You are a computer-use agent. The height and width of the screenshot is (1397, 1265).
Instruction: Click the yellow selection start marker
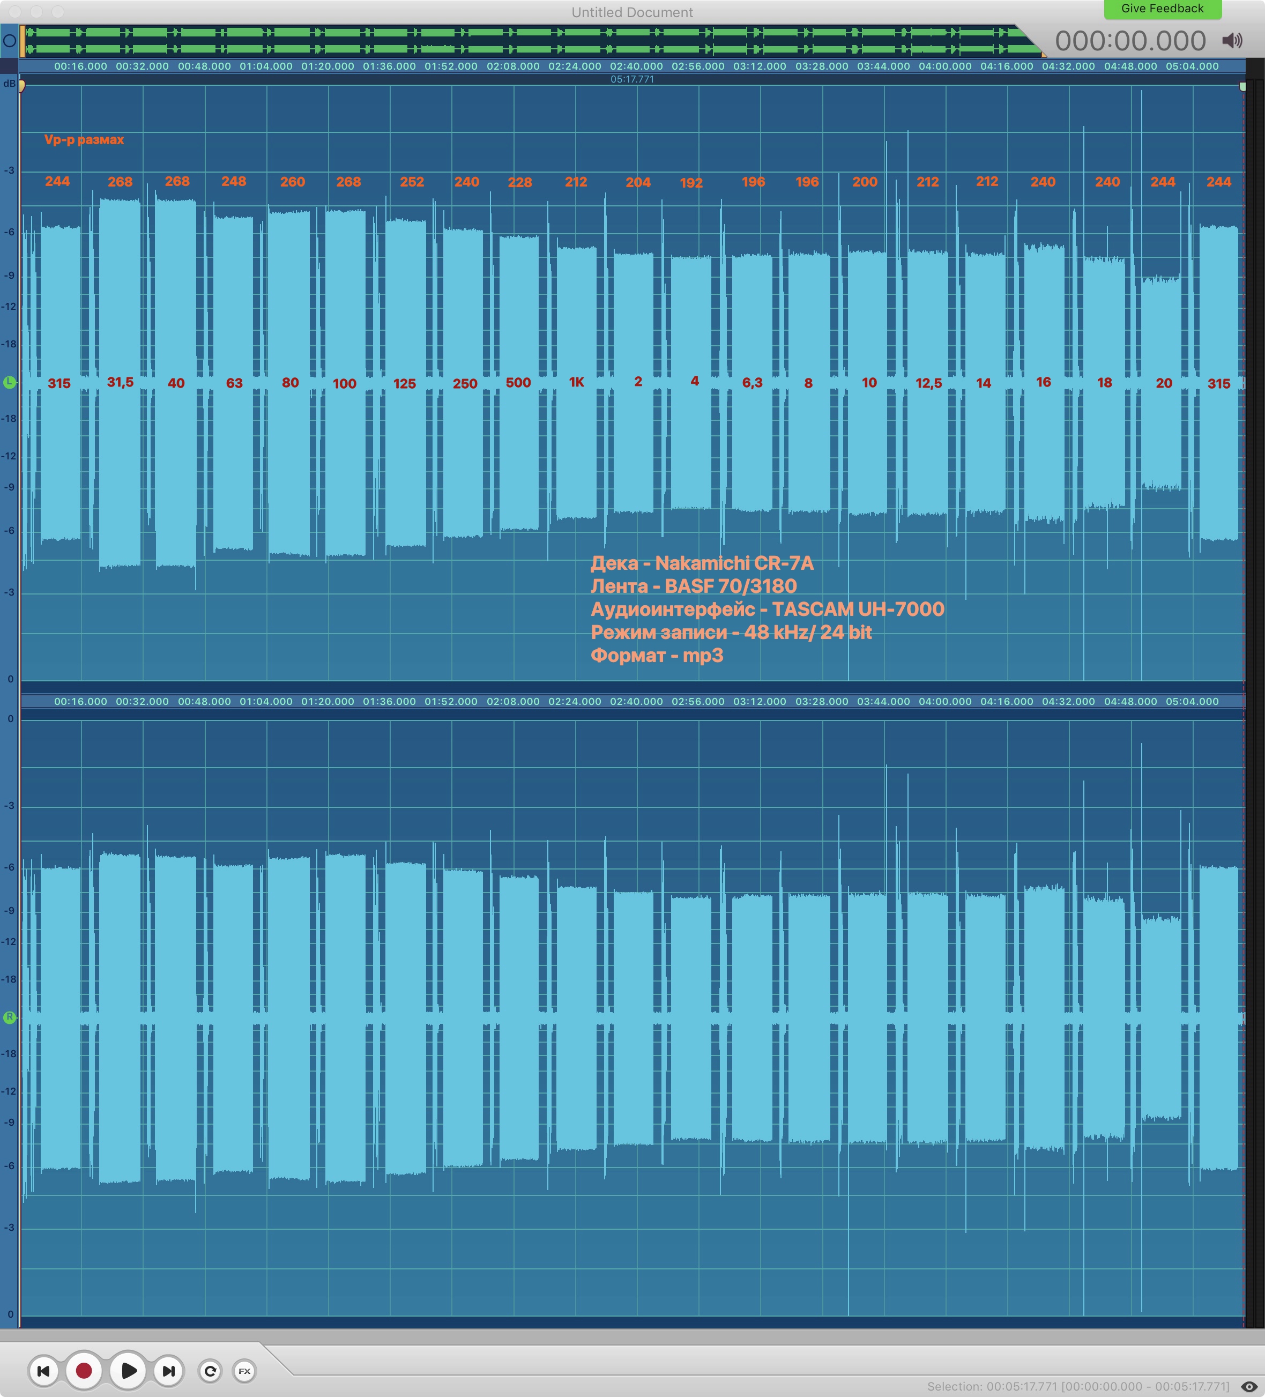21,86
